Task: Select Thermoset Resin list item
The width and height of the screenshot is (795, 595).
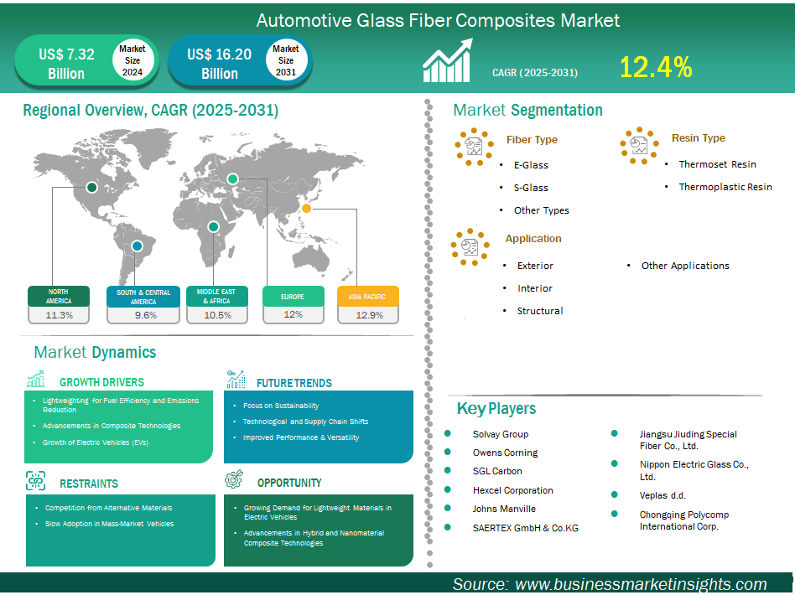Action: [x=717, y=164]
